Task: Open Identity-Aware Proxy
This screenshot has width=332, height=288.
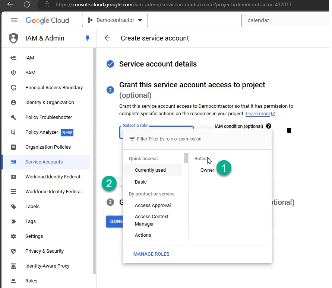Action: 47,266
